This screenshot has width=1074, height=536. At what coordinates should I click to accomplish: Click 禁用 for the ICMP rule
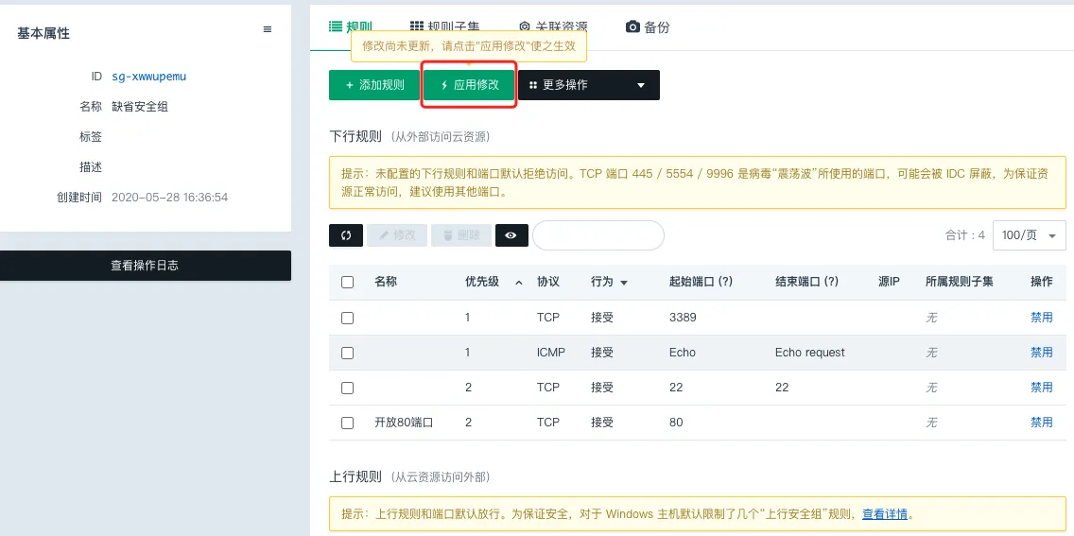click(x=1041, y=353)
